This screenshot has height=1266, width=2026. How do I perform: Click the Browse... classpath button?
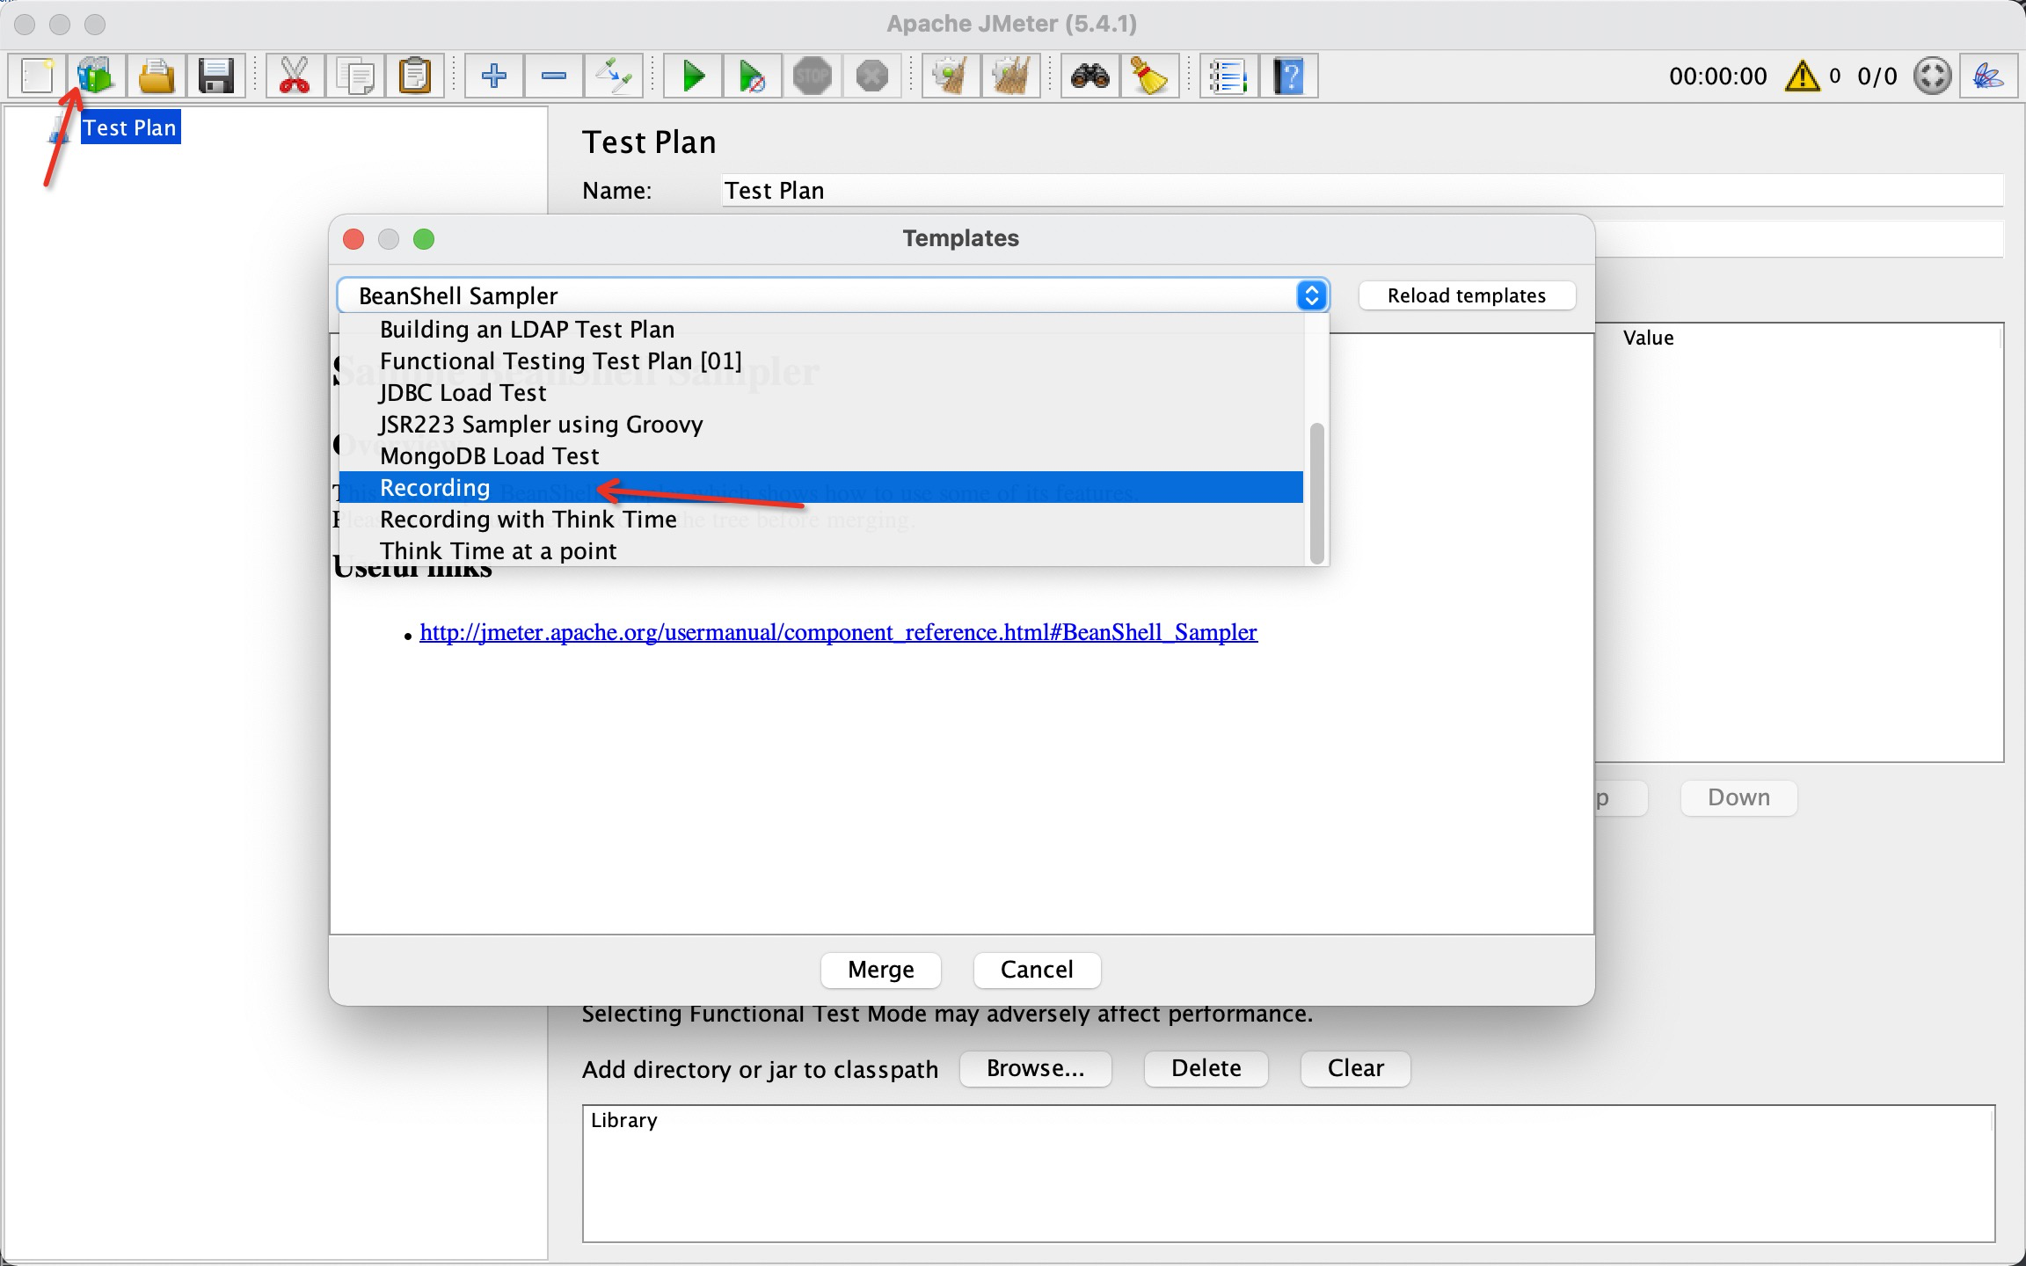point(1036,1068)
